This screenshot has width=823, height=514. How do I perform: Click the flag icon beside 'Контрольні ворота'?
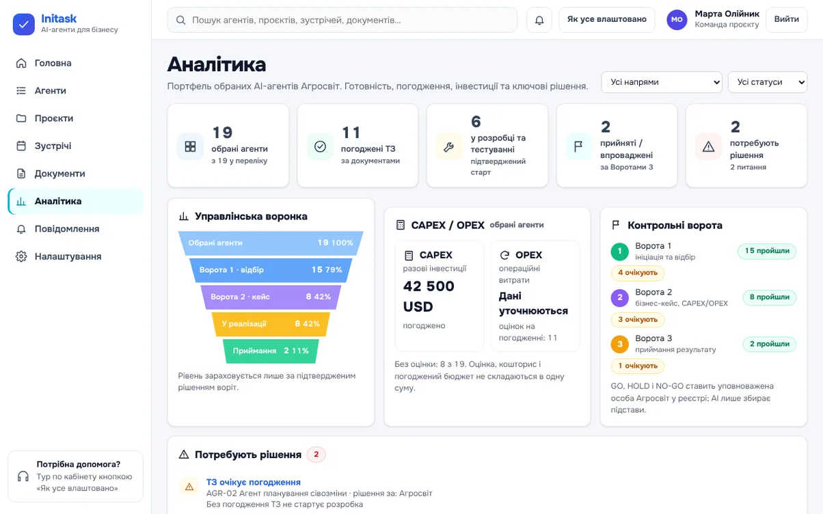coord(616,225)
